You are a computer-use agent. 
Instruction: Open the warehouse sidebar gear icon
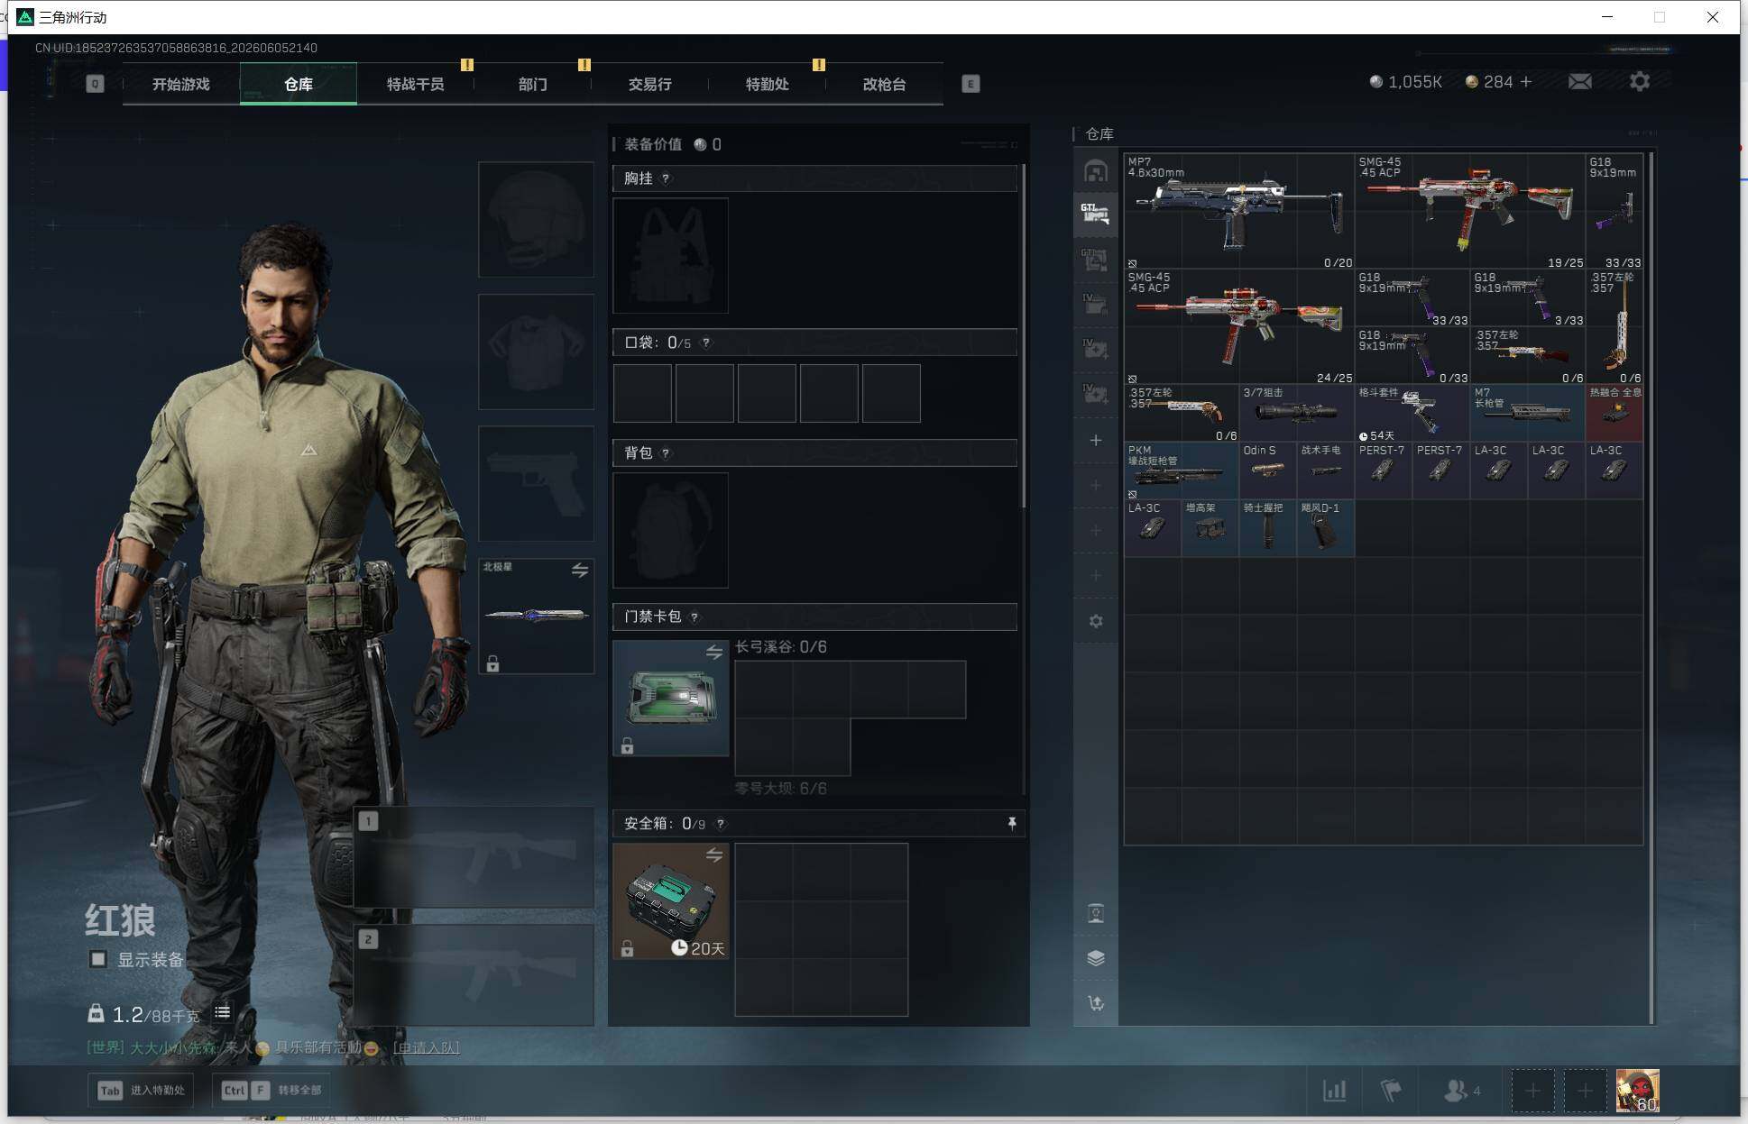pyautogui.click(x=1096, y=621)
